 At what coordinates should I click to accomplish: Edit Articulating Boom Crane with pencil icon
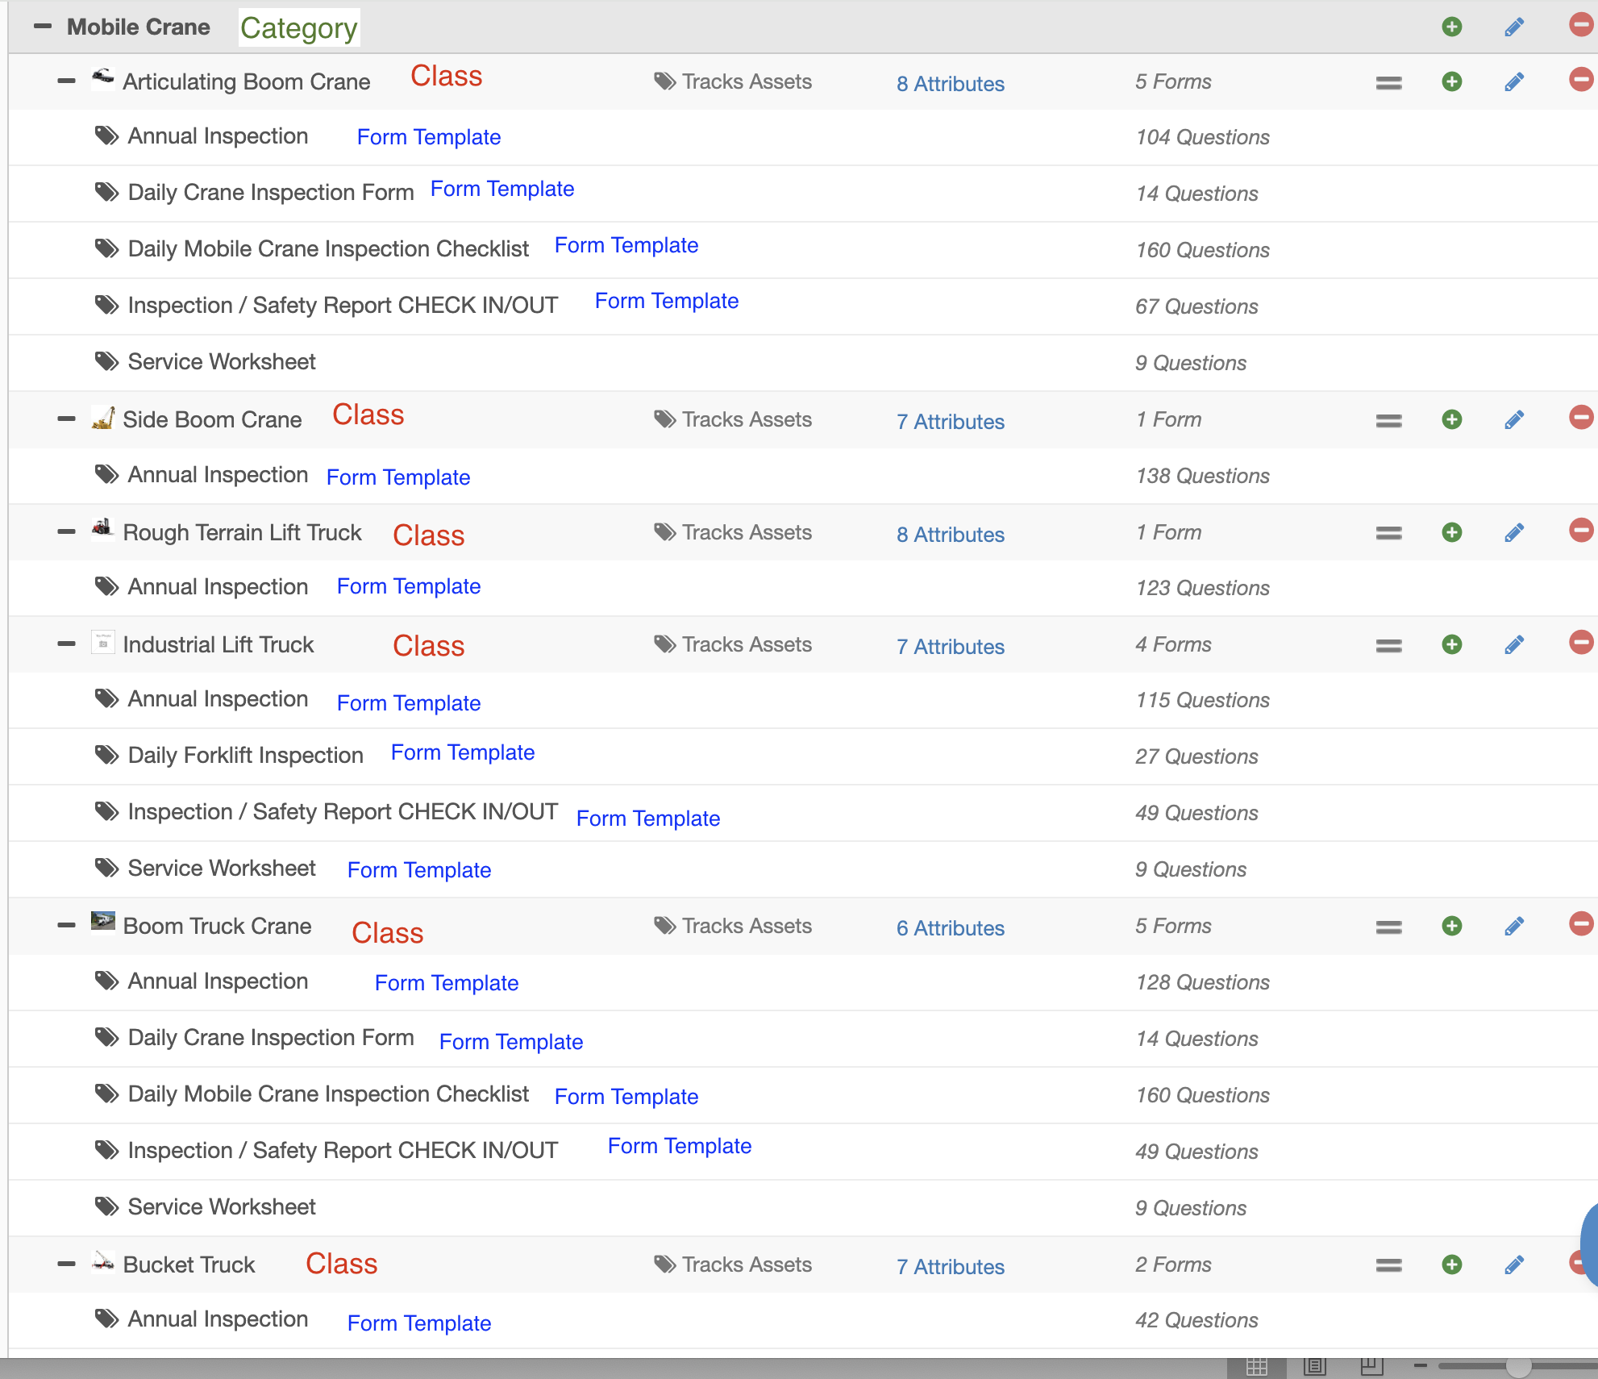pos(1513,82)
